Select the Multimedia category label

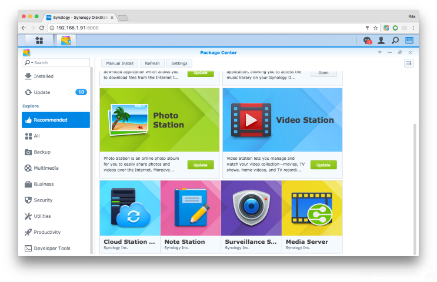pos(46,168)
